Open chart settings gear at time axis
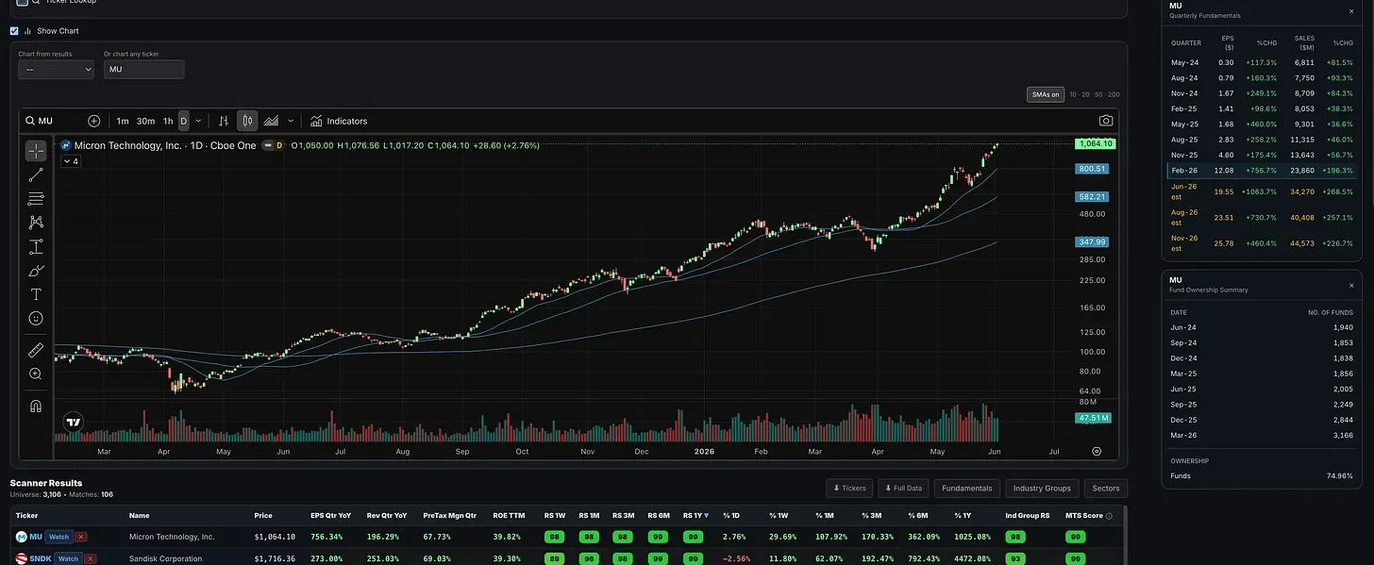The image size is (1374, 565). pos(1097,451)
